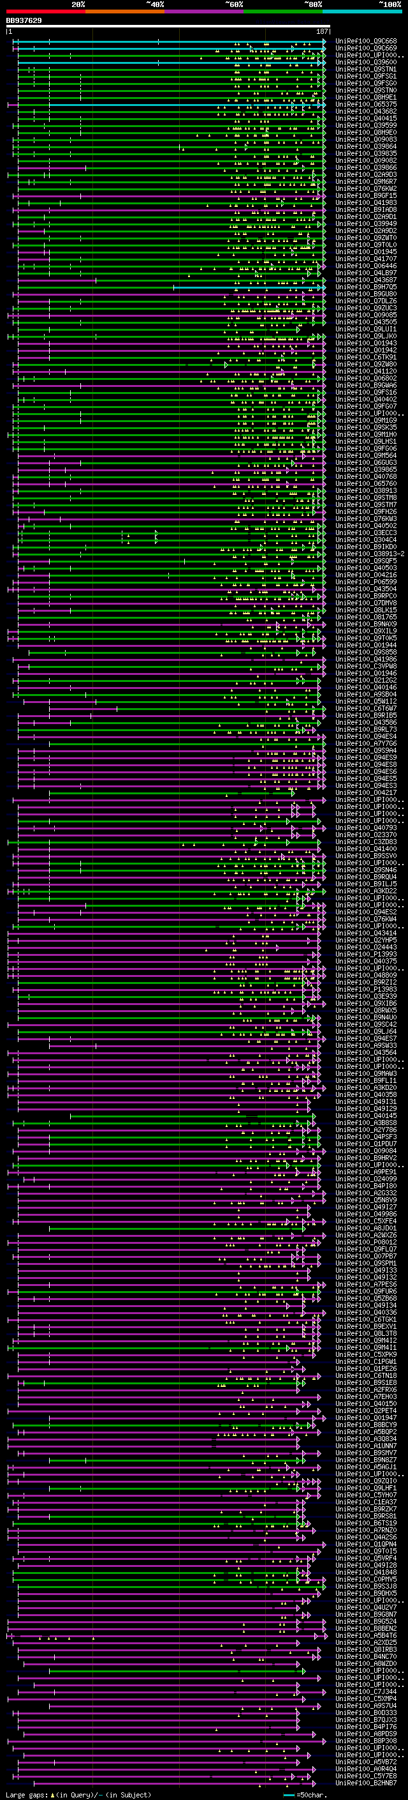Pick the UniRef100_Q41707 hit
The image size is (408, 1800).
click(366, 259)
